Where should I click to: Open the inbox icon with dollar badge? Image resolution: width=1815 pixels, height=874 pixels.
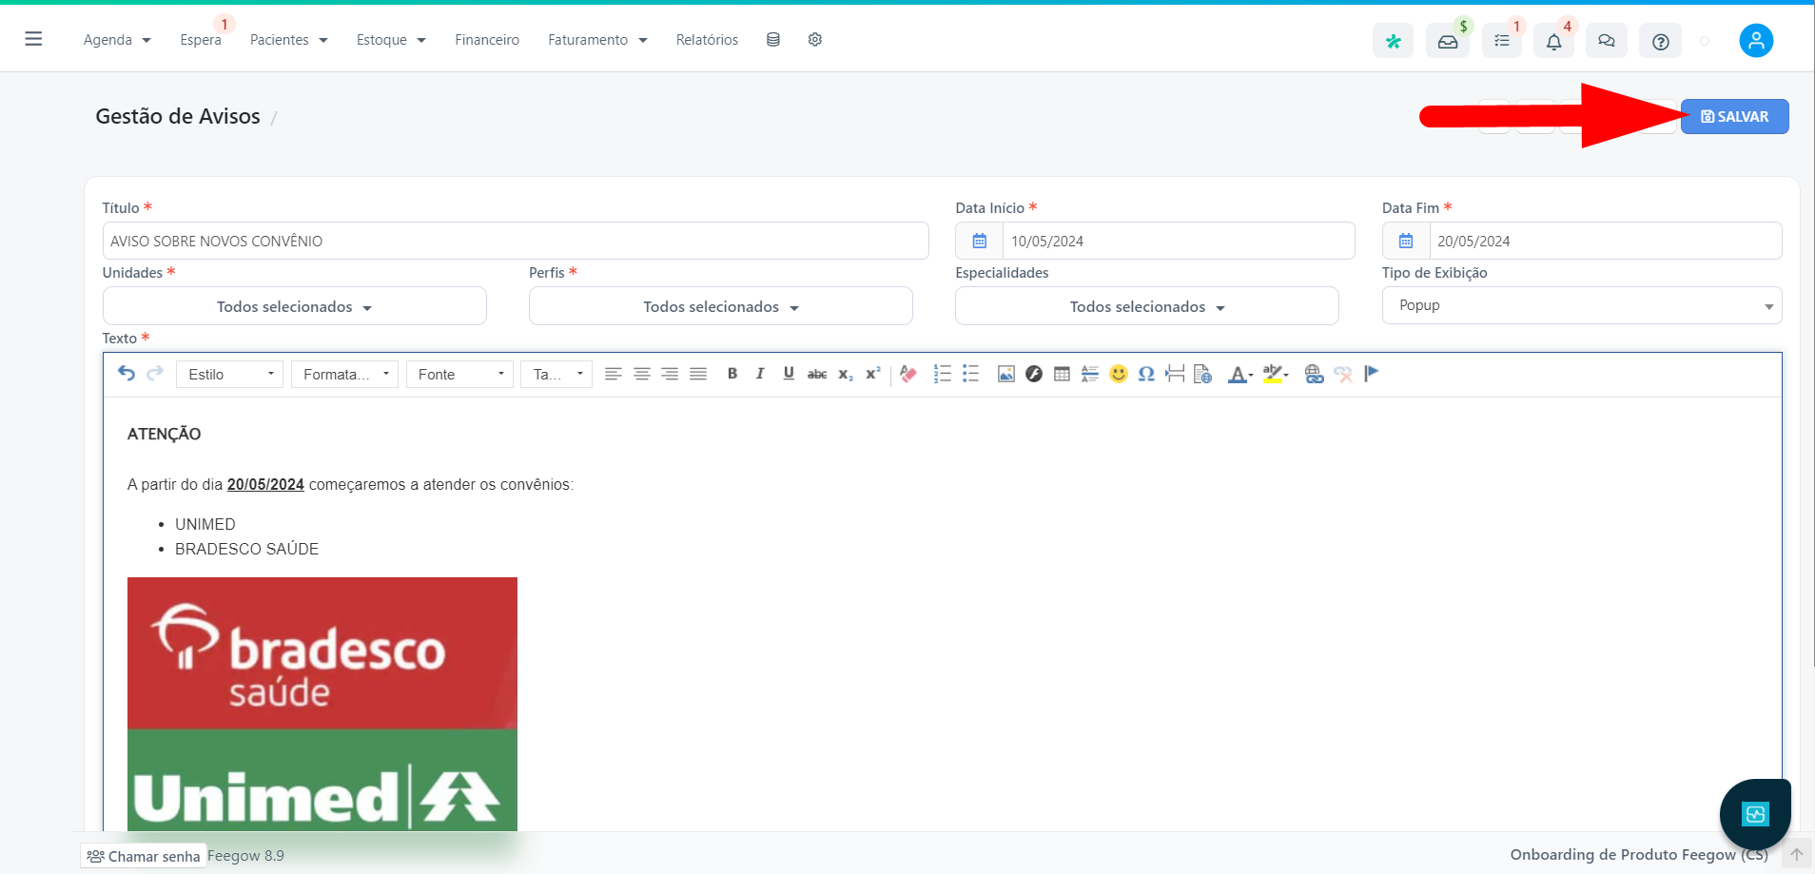click(x=1447, y=41)
